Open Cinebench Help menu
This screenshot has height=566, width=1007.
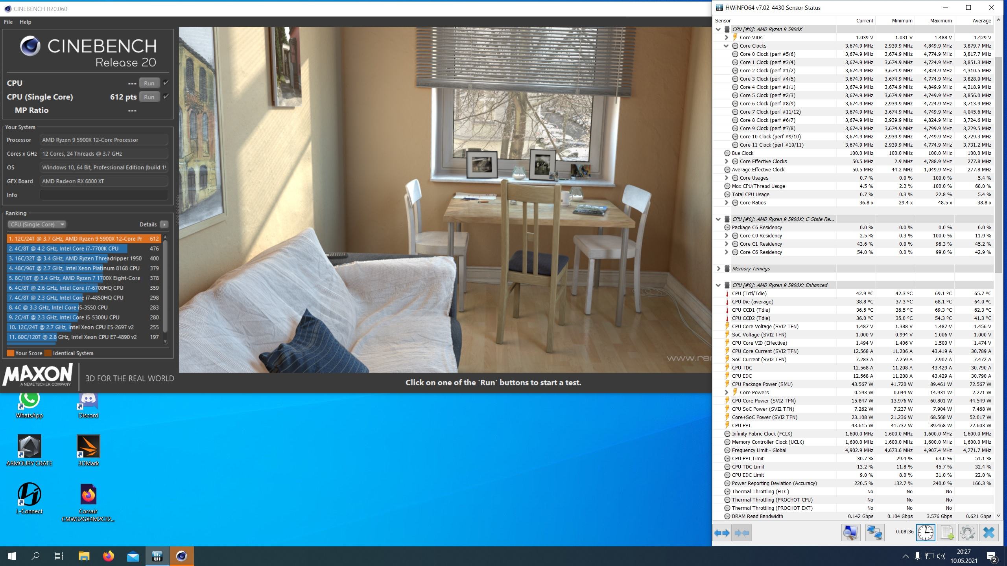(x=26, y=22)
